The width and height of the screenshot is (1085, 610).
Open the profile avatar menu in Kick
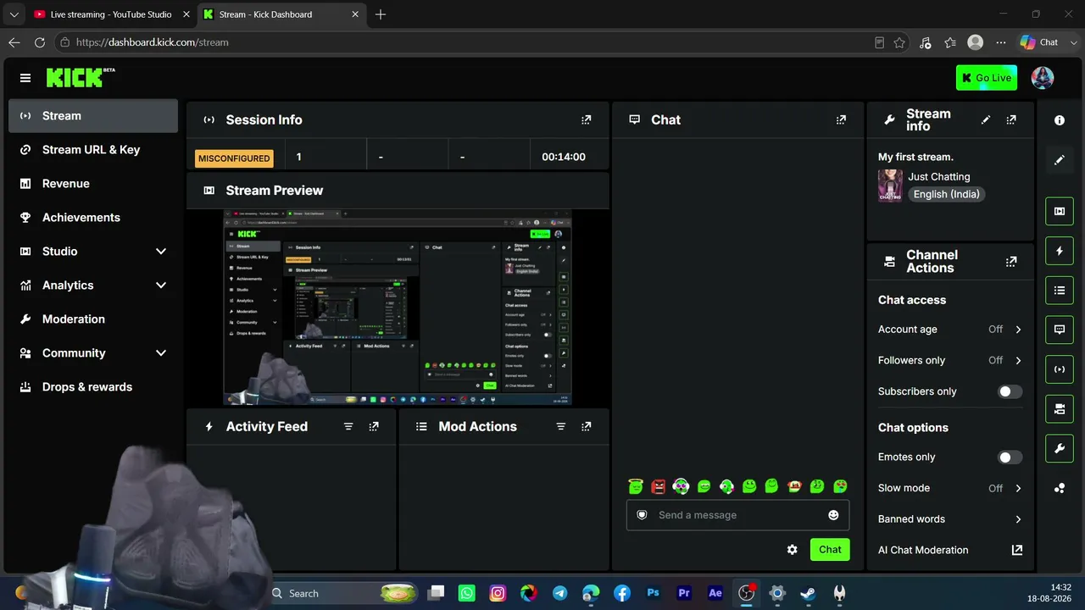(x=1042, y=78)
